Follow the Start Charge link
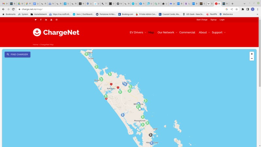Viewport: 261px width, 147px height. 202,20
